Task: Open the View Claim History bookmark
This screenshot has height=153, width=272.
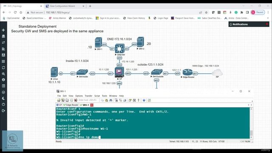Action: coord(134,18)
